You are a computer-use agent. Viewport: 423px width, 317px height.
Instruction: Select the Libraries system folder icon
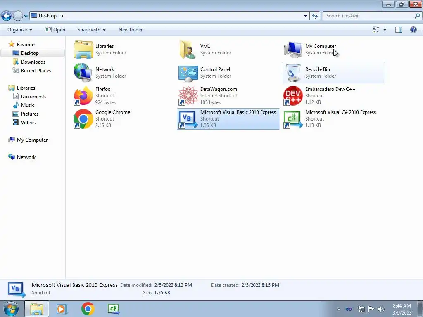pyautogui.click(x=83, y=50)
